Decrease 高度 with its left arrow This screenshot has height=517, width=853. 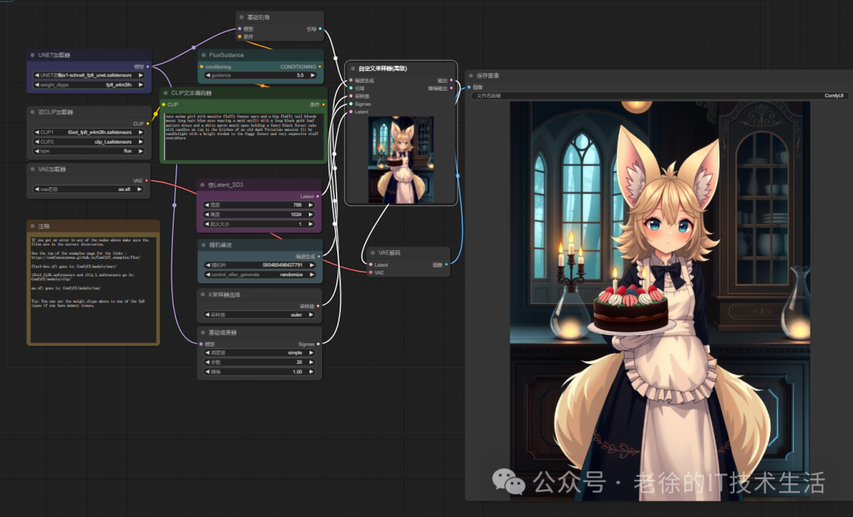click(x=207, y=215)
